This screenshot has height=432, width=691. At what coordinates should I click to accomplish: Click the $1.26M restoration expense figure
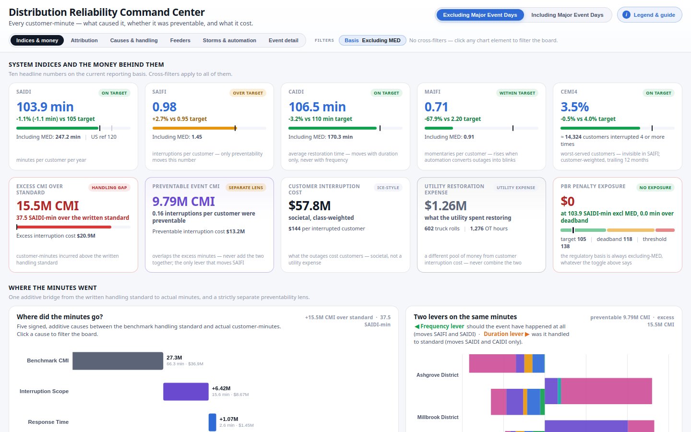click(445, 205)
